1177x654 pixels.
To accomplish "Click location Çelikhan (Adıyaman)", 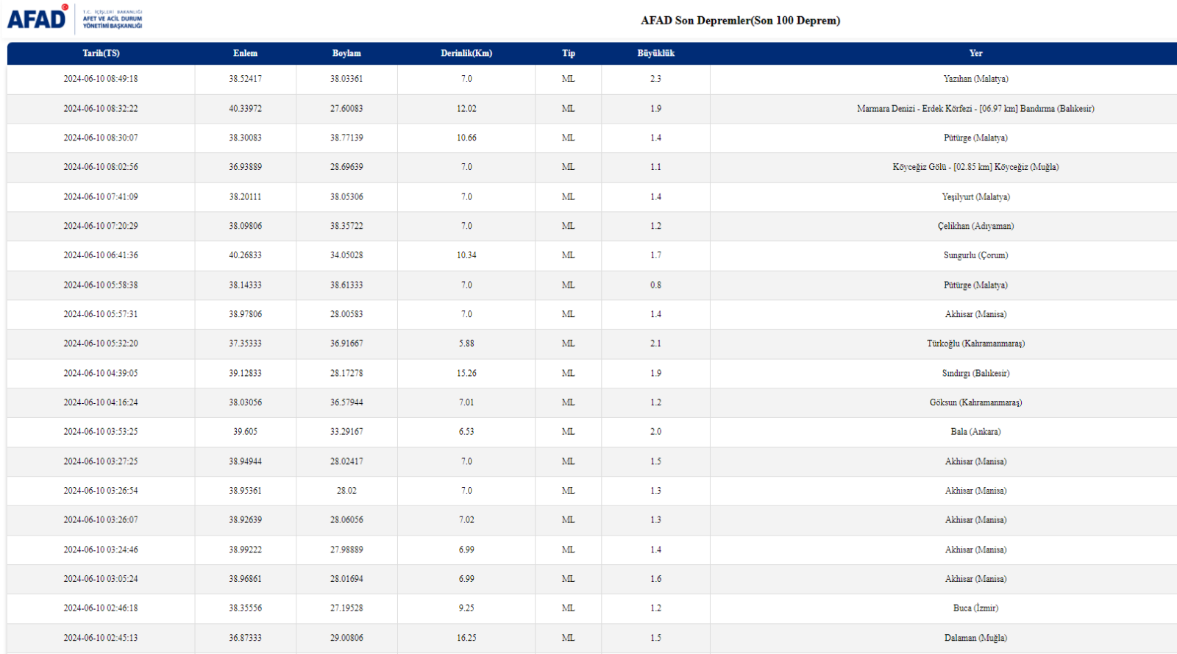I will [x=975, y=226].
